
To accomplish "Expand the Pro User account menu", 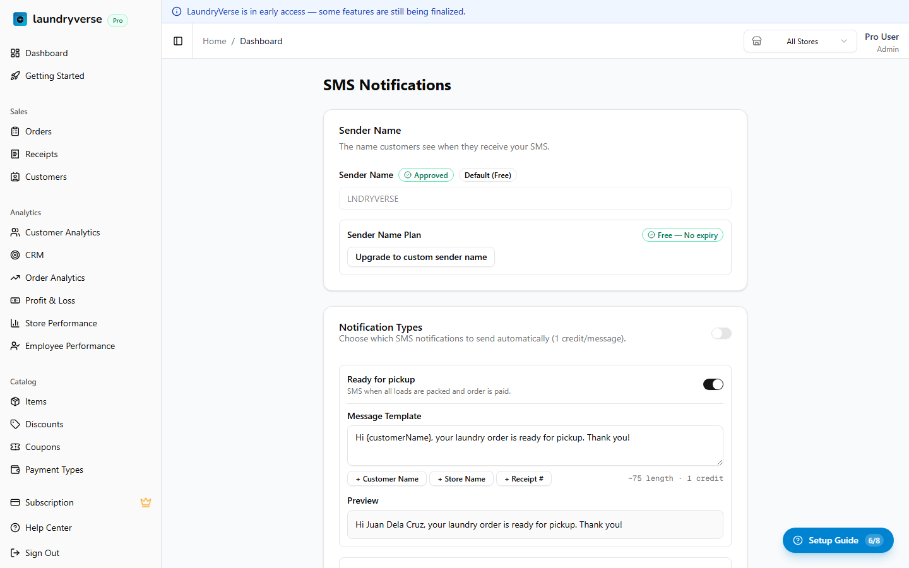I will [x=881, y=42].
